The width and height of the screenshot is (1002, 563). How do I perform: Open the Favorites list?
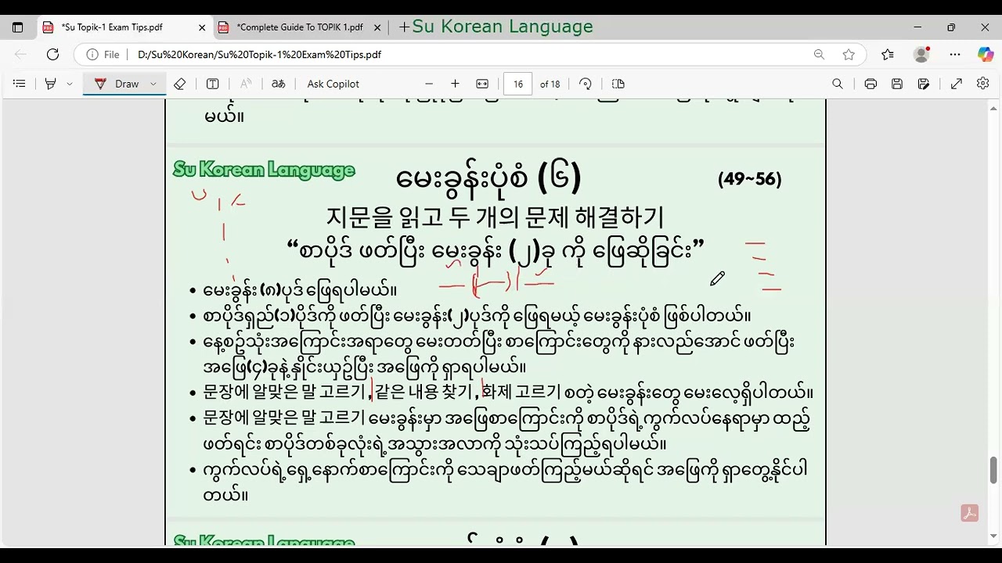887,55
